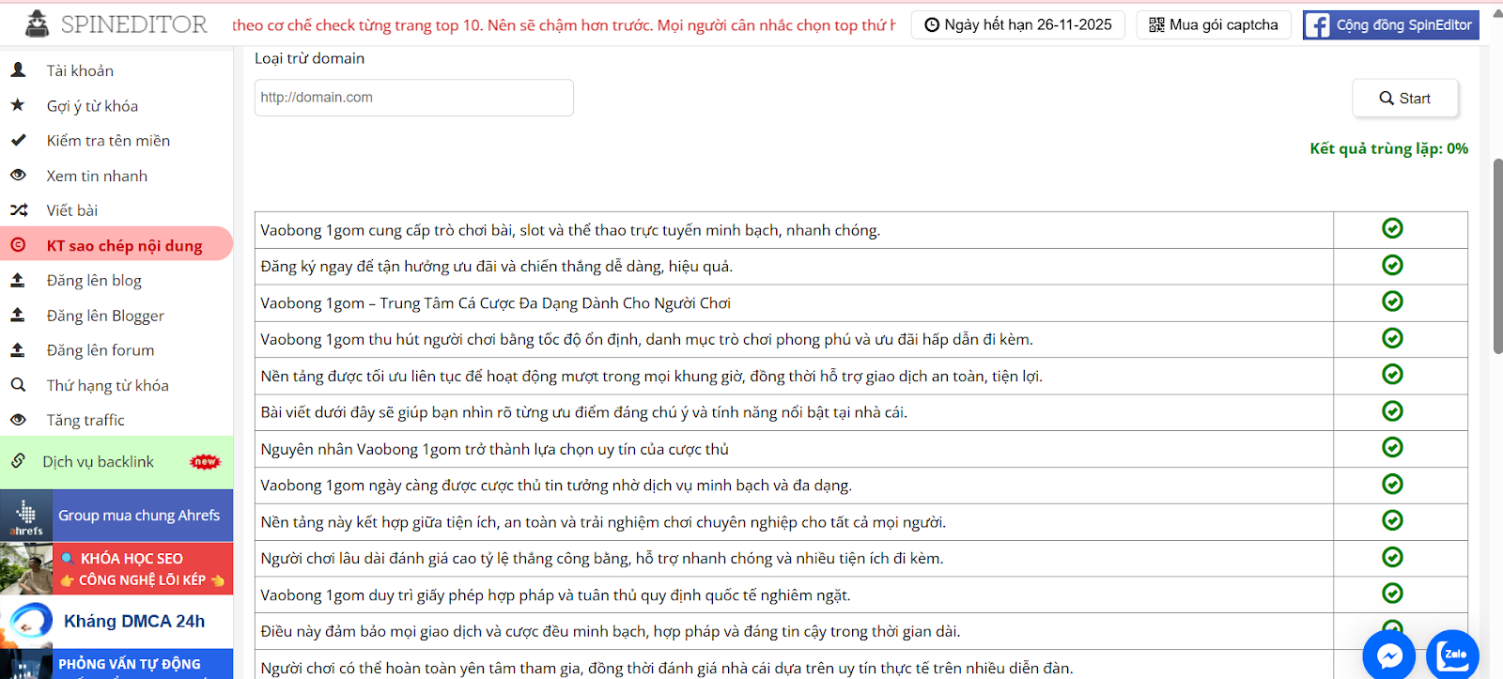Open Dịch vụ backlink link
The width and height of the screenshot is (1503, 679).
(98, 461)
